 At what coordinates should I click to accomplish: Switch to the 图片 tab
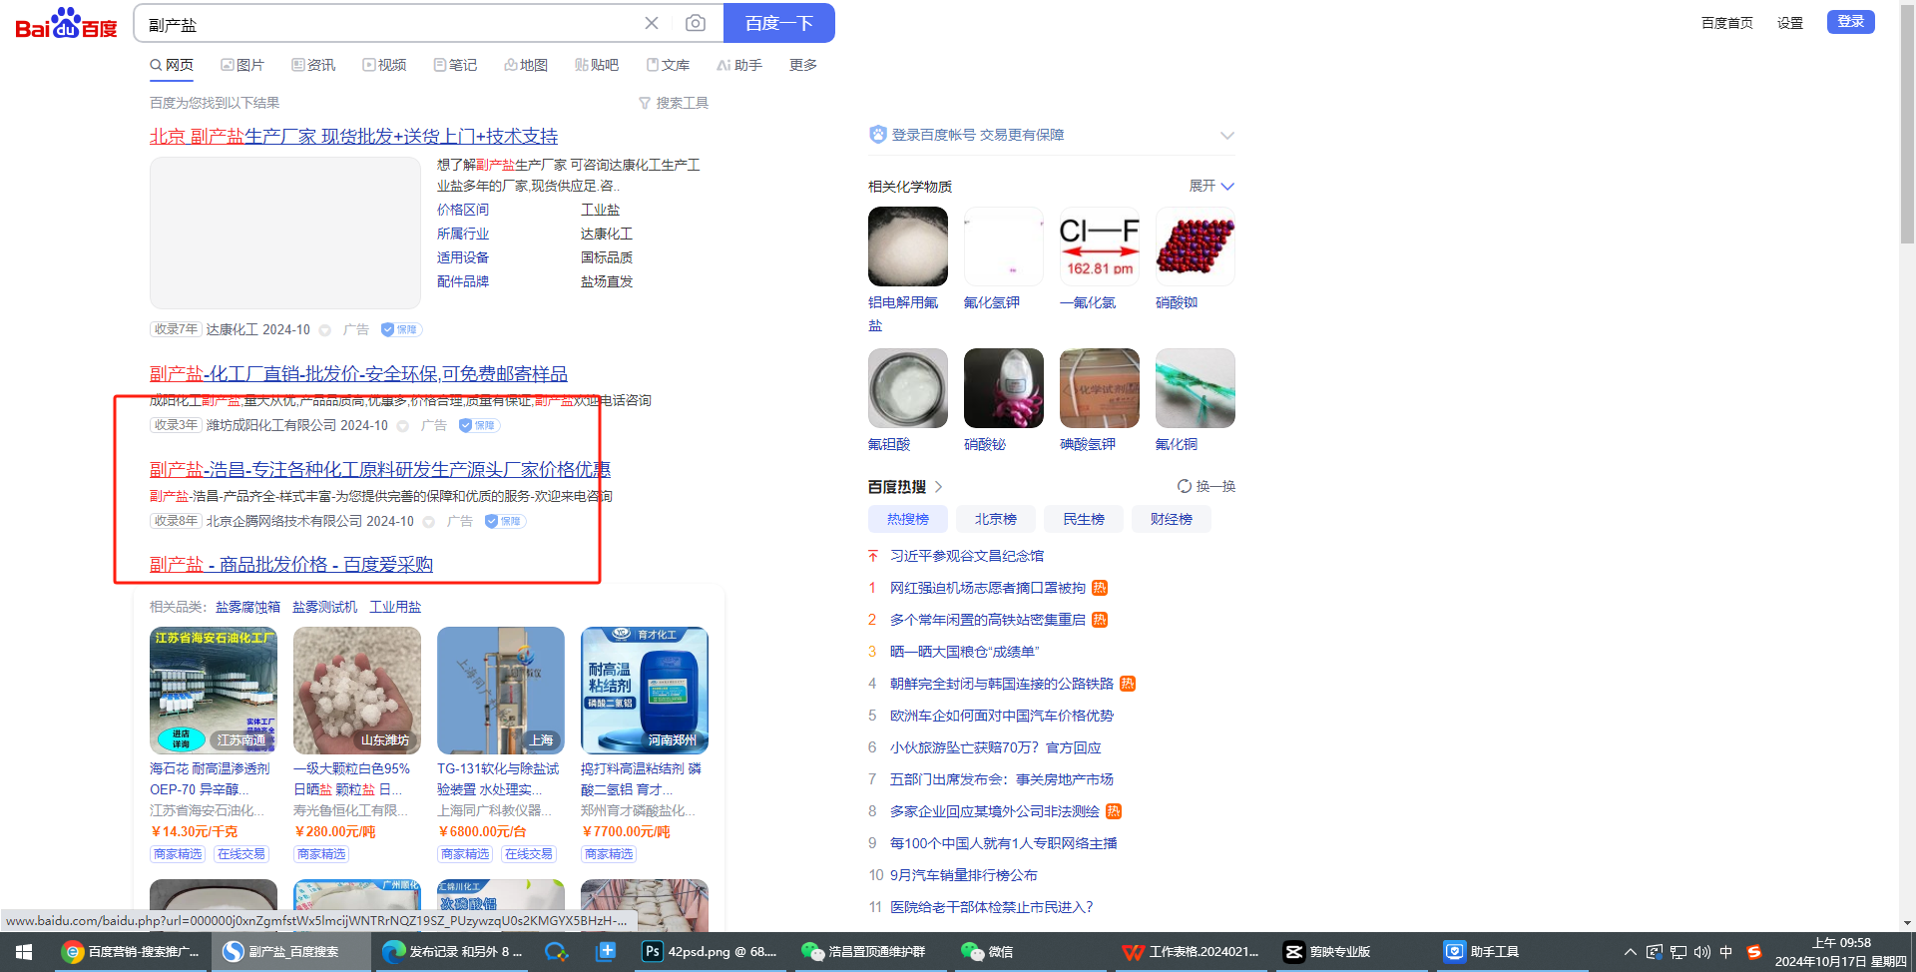(x=242, y=65)
